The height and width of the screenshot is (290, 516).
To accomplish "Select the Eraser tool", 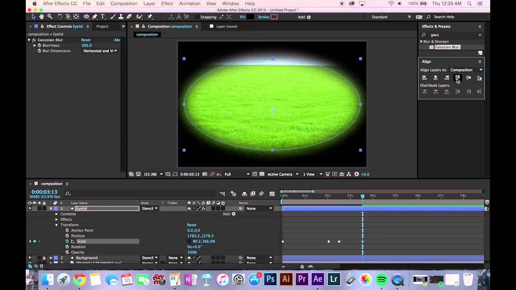I will point(129,17).
